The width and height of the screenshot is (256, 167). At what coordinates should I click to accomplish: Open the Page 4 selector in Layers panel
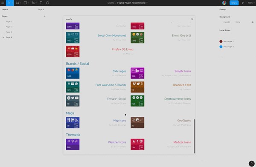(x=41, y=9)
